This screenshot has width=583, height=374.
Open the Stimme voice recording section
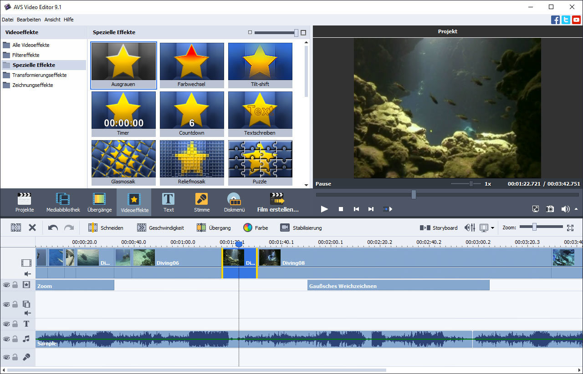[x=202, y=202]
